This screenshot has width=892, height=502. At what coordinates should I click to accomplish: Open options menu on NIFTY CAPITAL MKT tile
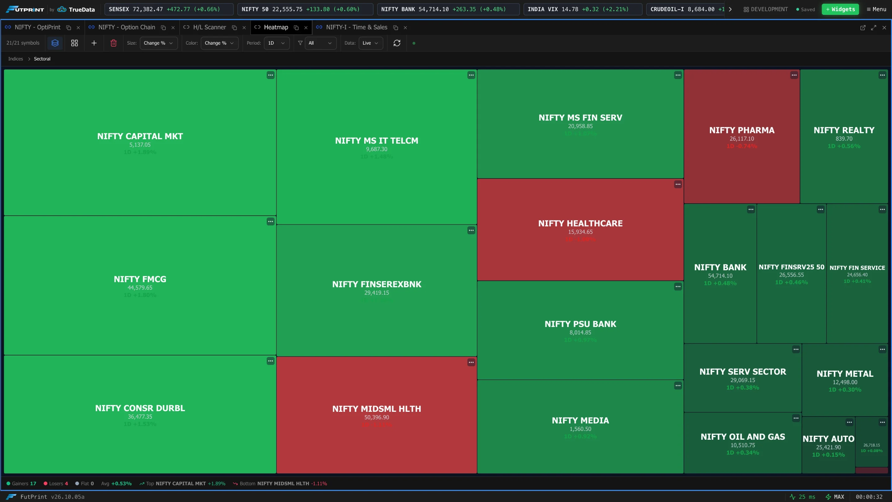pyautogui.click(x=270, y=75)
